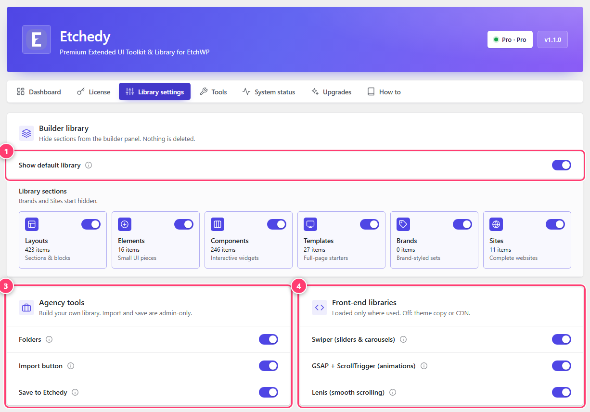Click the Front-end libraries code icon
This screenshot has width=590, height=412.
point(320,308)
